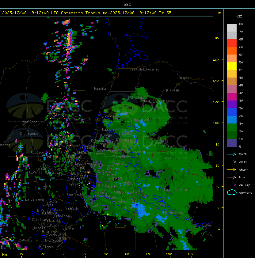Click the 'LUJAN' label
Image resolution: width=255 pixels, height=258 pixels.
[x=76, y=173]
